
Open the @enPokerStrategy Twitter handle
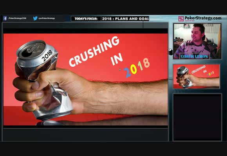coord(47,18)
